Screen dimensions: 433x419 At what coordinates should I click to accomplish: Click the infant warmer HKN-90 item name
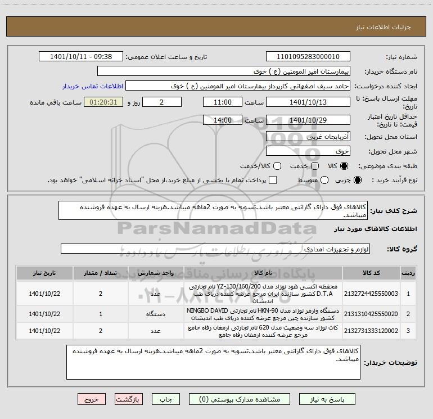[x=263, y=314]
